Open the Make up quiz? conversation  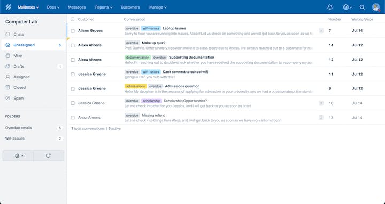(x=153, y=43)
